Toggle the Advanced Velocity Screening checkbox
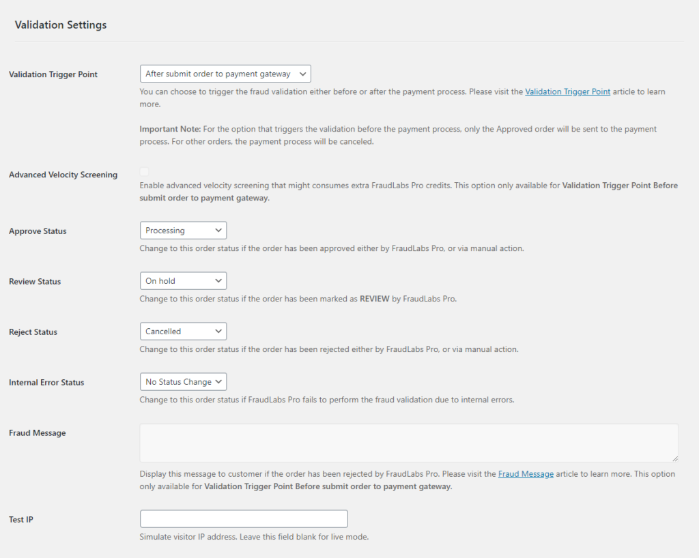Image resolution: width=699 pixels, height=558 pixels. [x=144, y=171]
